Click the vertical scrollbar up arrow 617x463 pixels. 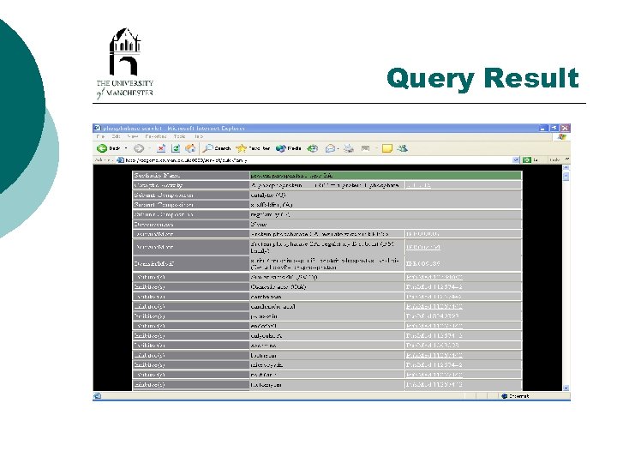point(566,168)
